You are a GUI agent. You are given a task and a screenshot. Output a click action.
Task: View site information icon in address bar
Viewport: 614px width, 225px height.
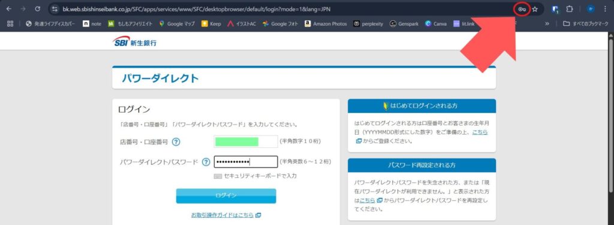(x=55, y=8)
